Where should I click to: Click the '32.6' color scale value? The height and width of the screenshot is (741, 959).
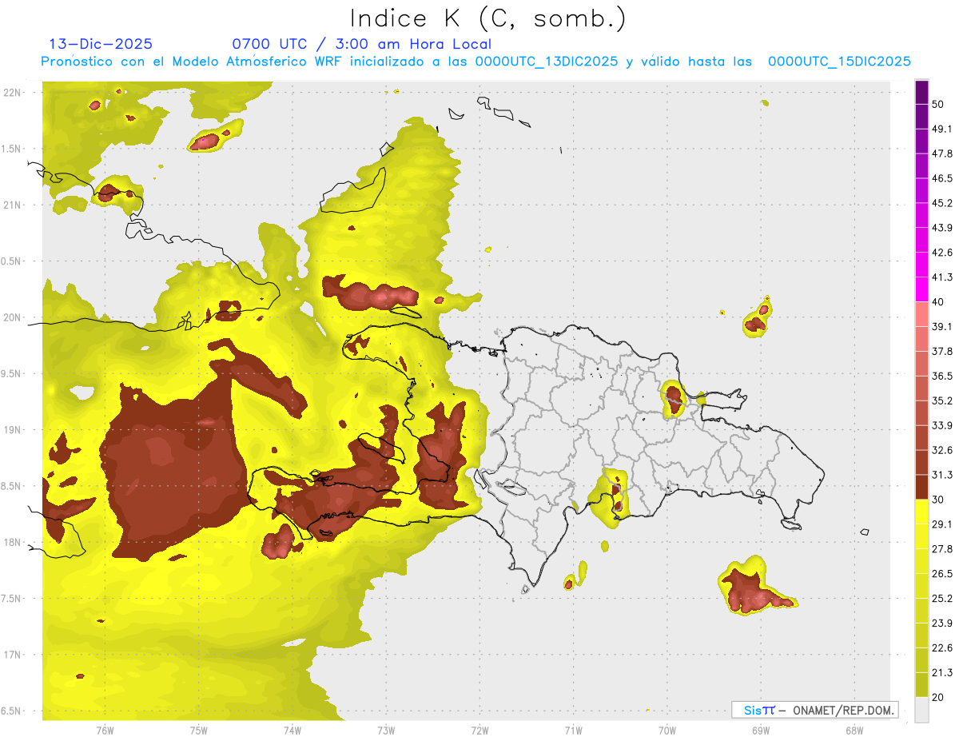coord(942,450)
